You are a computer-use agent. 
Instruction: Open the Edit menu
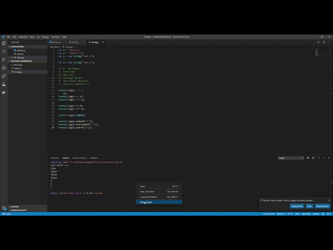click(x=15, y=37)
